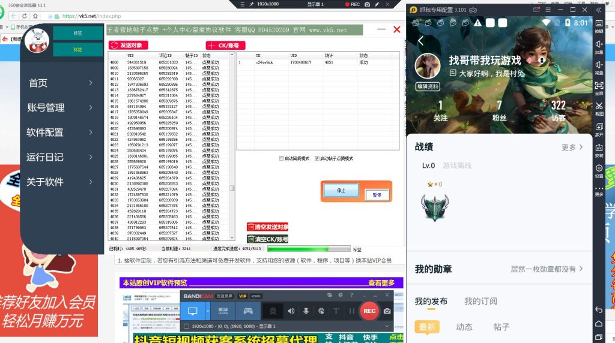
Task: Open Bandicam screen mode dropdown arrow
Action: pos(208,311)
